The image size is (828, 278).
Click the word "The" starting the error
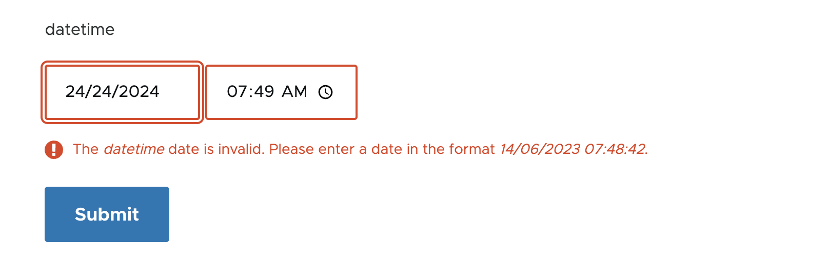(86, 149)
